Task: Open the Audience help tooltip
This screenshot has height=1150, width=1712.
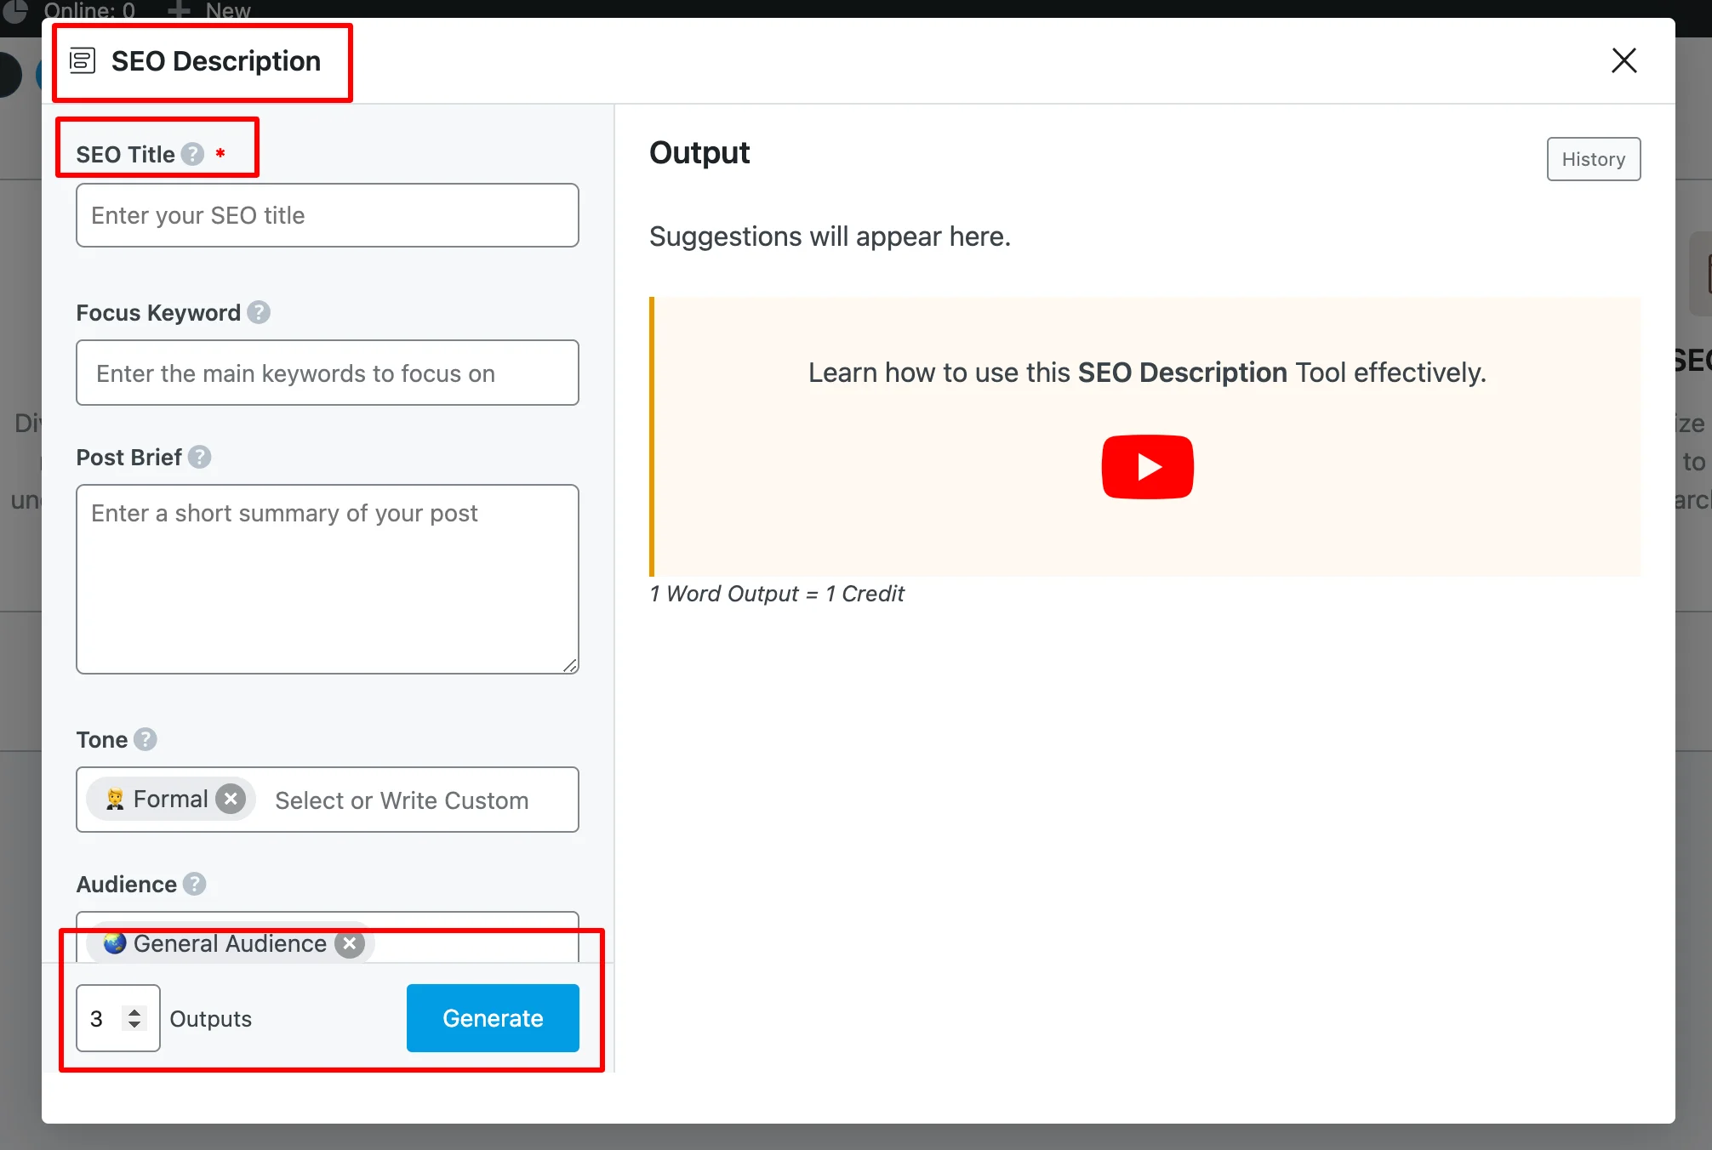Action: (x=193, y=884)
